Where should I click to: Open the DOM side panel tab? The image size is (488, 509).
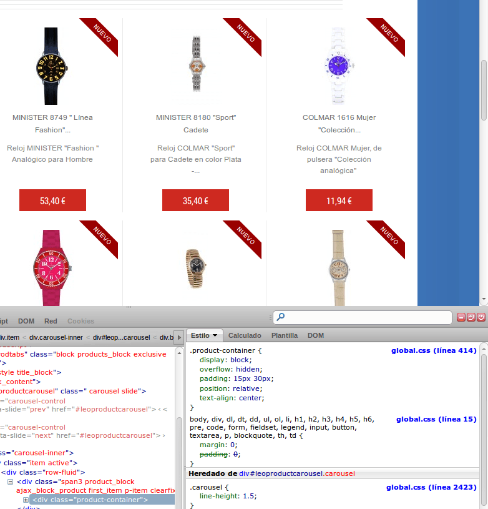pos(316,335)
